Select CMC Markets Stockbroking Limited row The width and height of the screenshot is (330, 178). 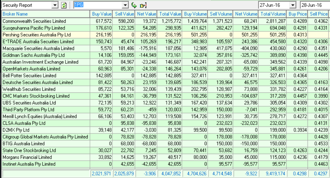[165, 96]
